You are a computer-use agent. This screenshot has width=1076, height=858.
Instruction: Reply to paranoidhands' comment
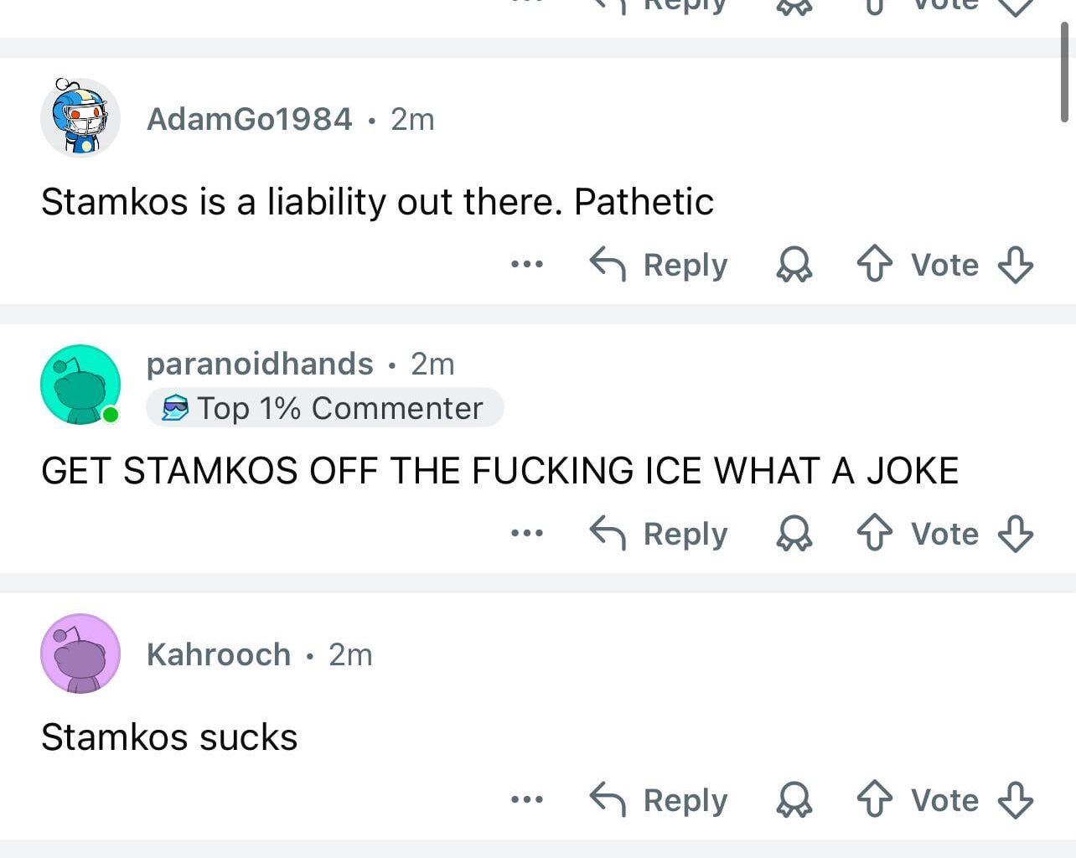tap(660, 534)
